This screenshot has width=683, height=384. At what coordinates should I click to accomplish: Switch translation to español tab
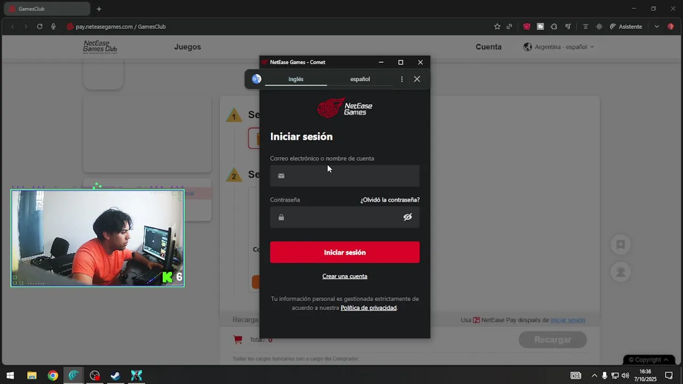click(360, 79)
